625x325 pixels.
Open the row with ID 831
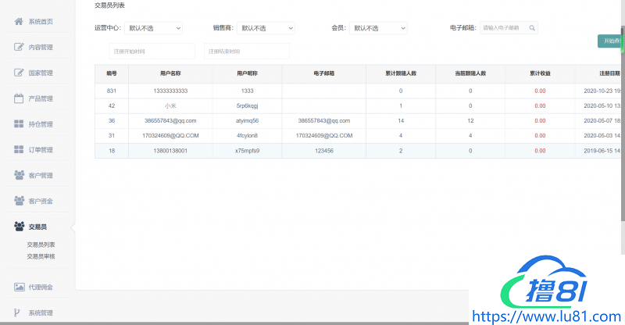pos(112,91)
